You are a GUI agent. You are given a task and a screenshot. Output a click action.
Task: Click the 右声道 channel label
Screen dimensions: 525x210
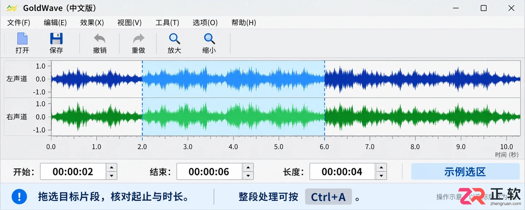[x=17, y=117]
